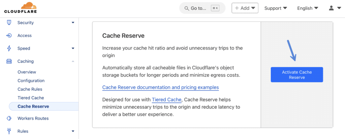Click the Rules funnel icon
The width and height of the screenshot is (345, 139).
tap(9, 131)
